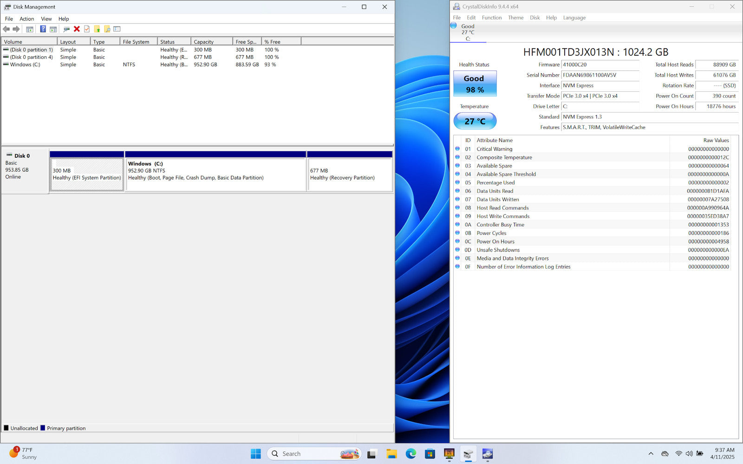Click the Wi-Fi icon in the system tray
Viewport: 743px width, 464px height.
pyautogui.click(x=679, y=454)
